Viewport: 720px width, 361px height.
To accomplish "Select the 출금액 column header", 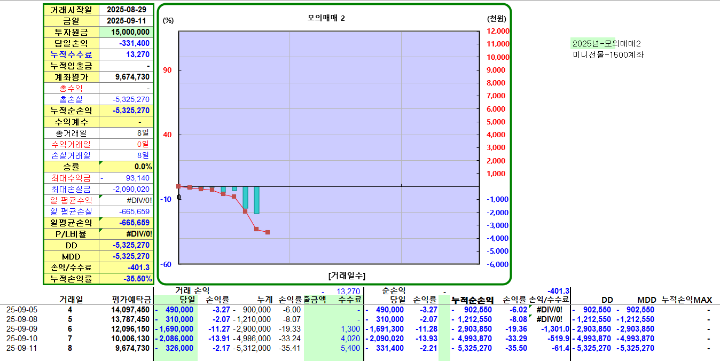I will click(x=315, y=300).
